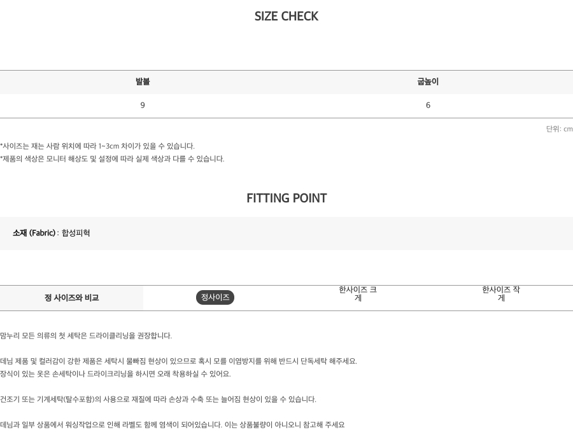573x432 pixels.
Task: Click the 건조기 또는 기계세탁 damage warning line
Action: [159, 399]
